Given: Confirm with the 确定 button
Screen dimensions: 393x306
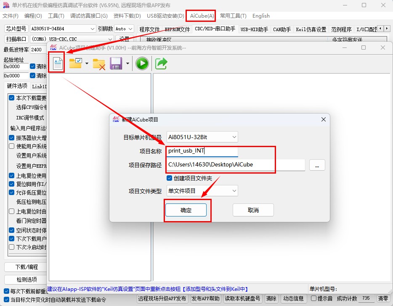Looking at the screenshot, I should tap(186, 210).
